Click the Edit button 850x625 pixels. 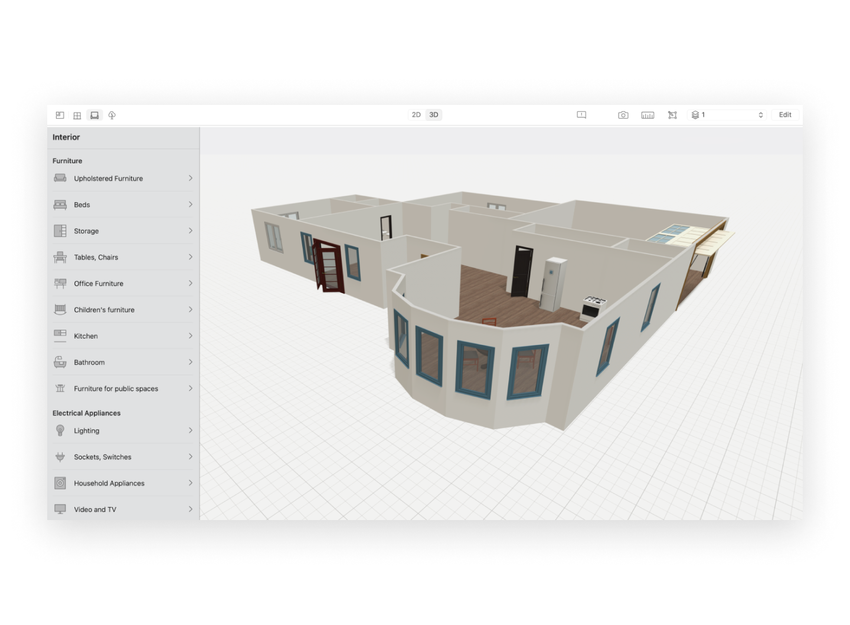[785, 114]
